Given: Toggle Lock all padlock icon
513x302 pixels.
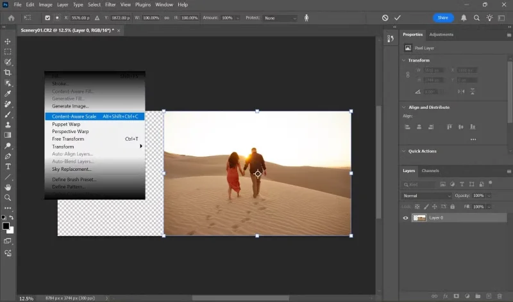Looking at the screenshot, I should click(x=453, y=207).
